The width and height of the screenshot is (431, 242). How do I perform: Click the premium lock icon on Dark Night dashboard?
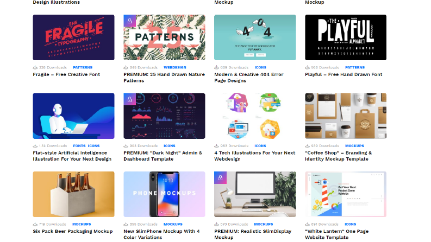click(129, 99)
